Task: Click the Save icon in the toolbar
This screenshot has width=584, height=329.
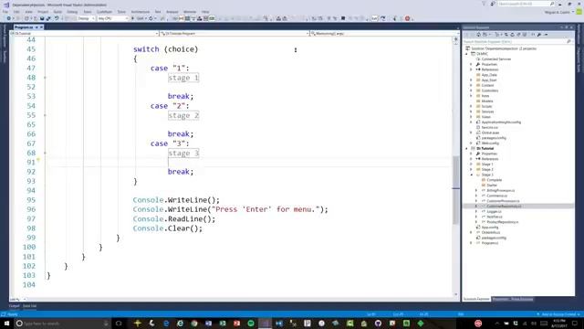Action: [x=42, y=18]
